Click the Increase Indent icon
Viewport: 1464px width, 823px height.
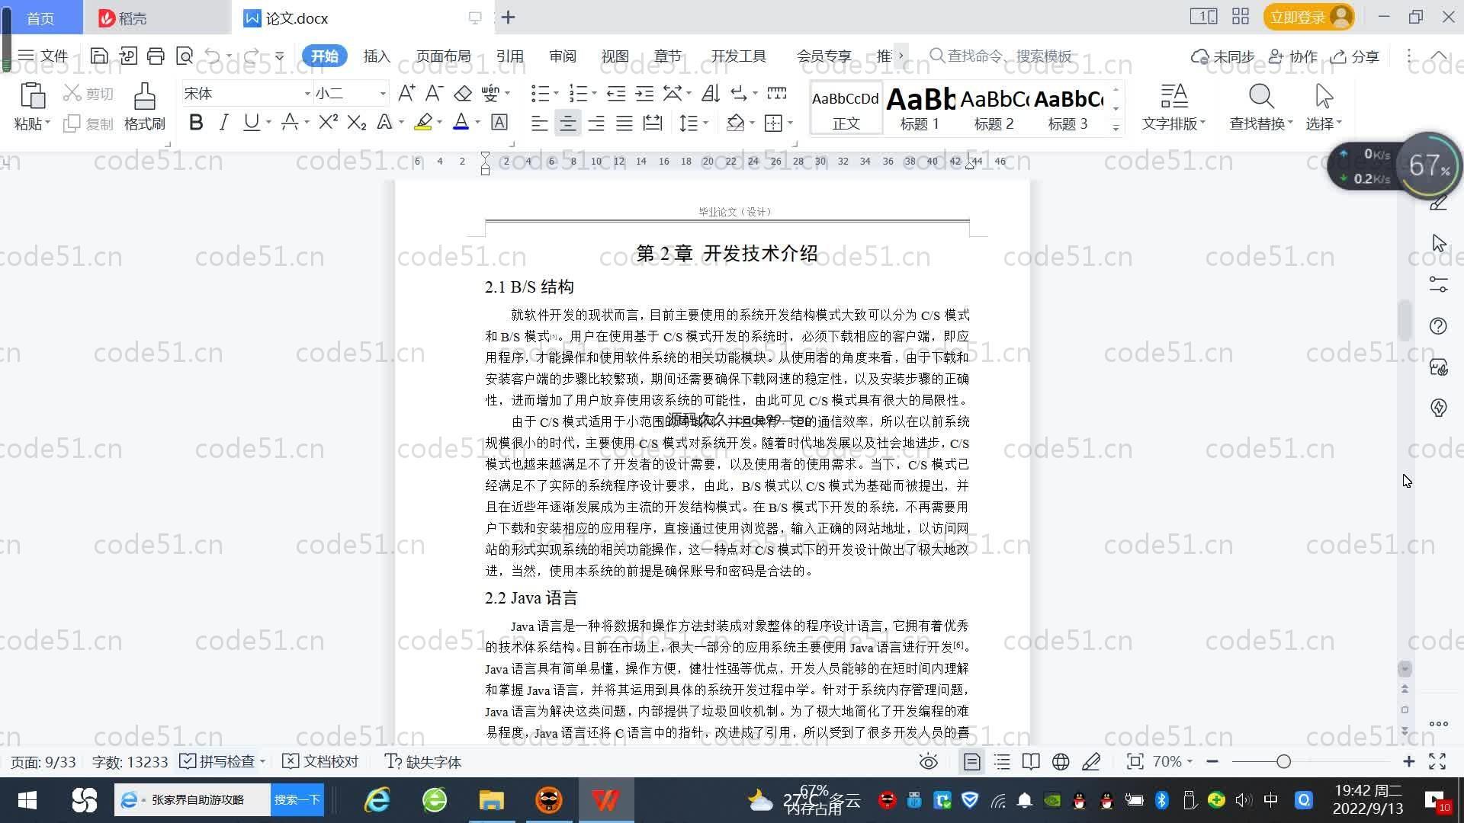(x=644, y=93)
